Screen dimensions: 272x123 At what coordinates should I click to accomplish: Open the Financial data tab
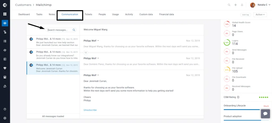(167, 15)
